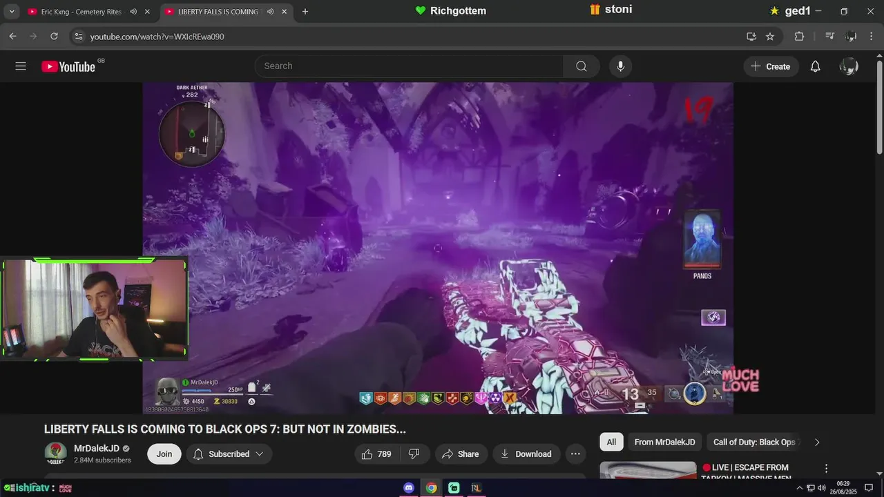Go back with the browser back arrow

click(x=12, y=37)
